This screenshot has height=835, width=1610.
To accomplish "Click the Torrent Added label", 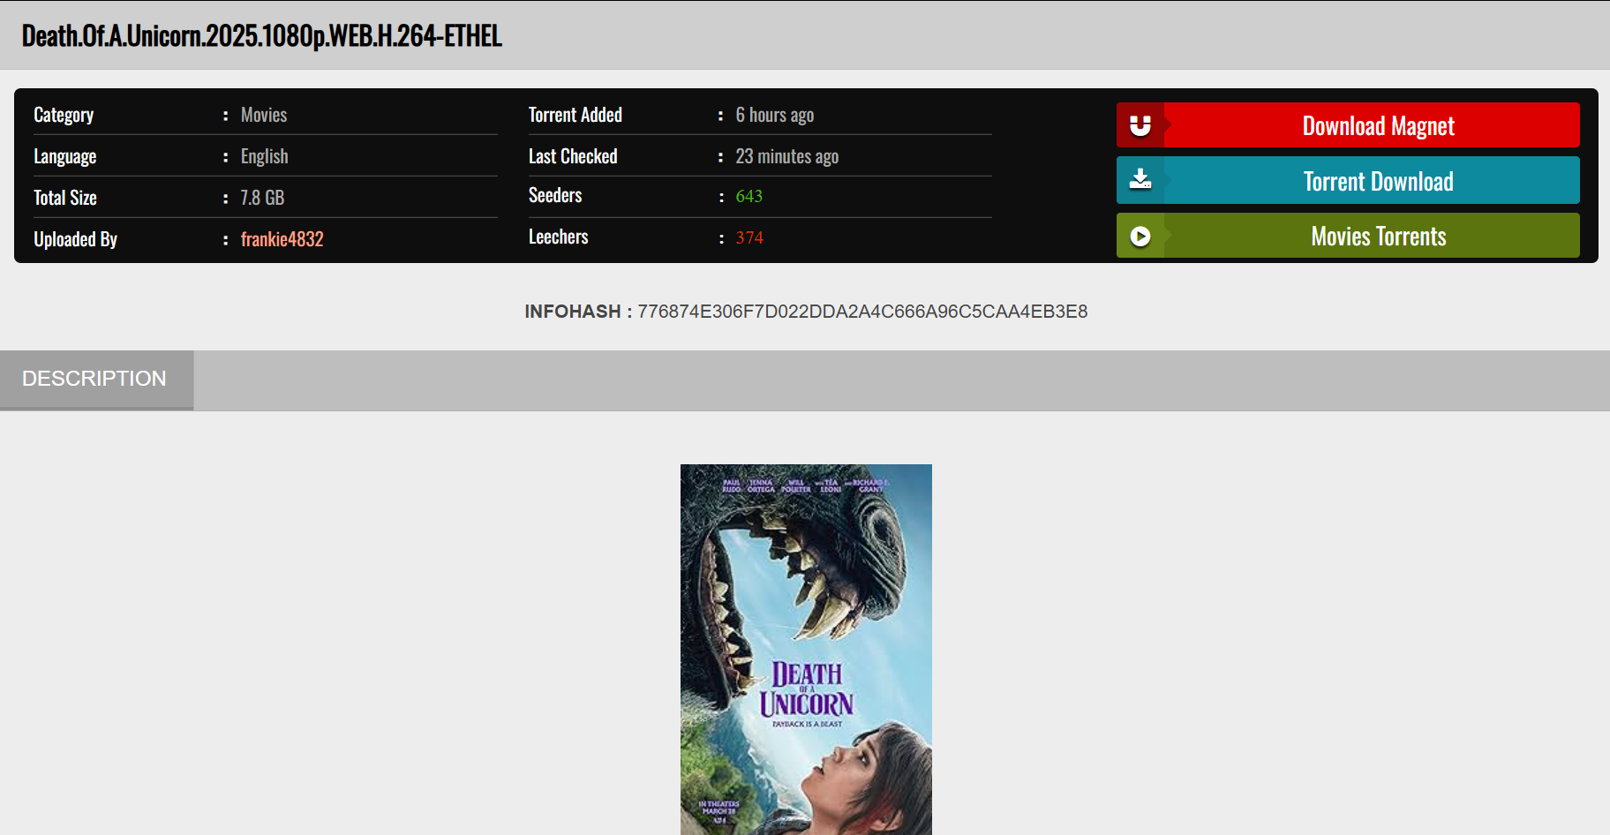I will 576,115.
